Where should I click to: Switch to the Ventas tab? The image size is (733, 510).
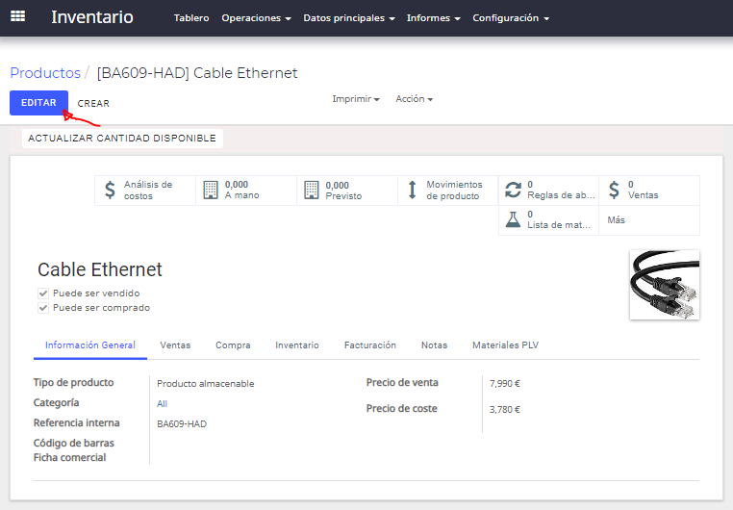(175, 345)
